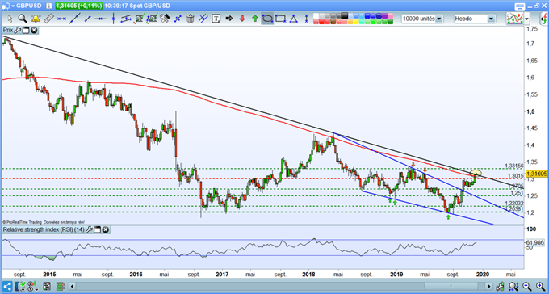Image resolution: width=549 pixels, height=294 pixels.
Task: Pick the long diagonal trend line tool
Action: pyautogui.click(x=74, y=19)
